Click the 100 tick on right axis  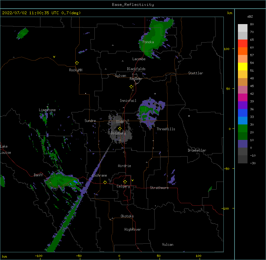[x=227, y=49]
